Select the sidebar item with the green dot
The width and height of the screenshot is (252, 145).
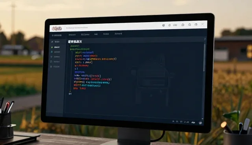point(56,47)
